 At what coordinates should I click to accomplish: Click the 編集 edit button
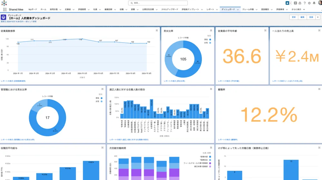[x=302, y=17]
